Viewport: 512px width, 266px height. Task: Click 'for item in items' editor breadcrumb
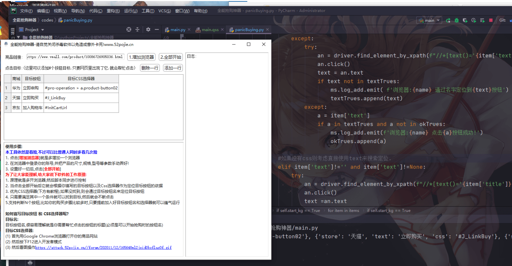click(x=343, y=210)
